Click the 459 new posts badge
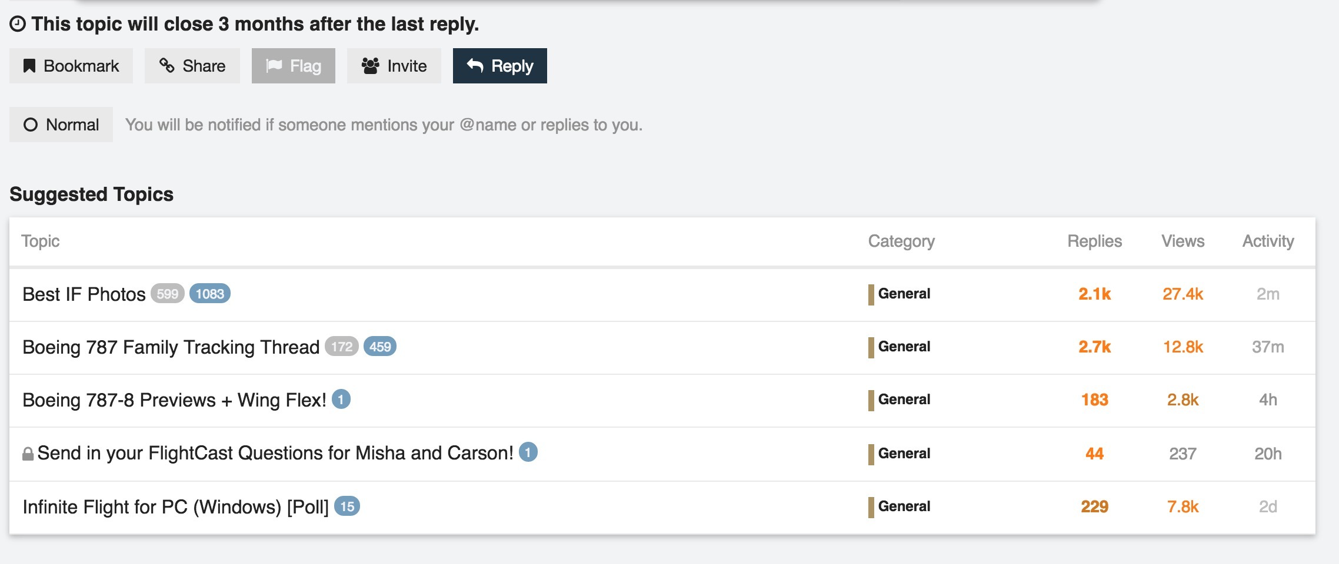 pyautogui.click(x=380, y=347)
